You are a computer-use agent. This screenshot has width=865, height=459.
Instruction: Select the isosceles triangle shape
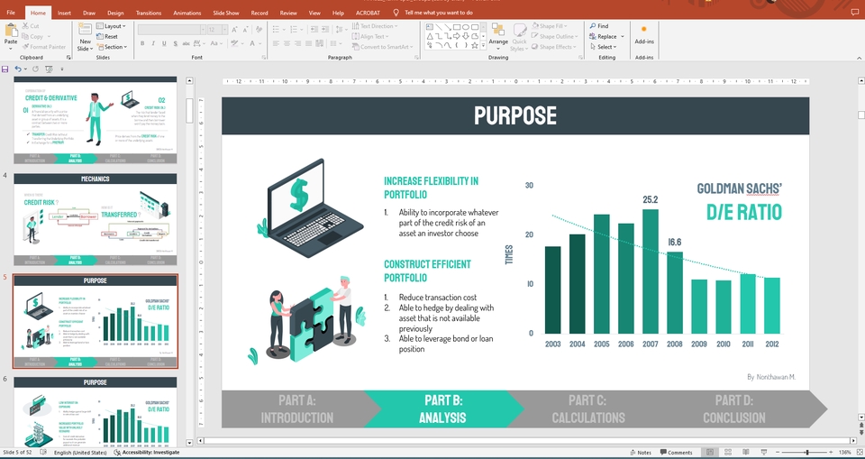click(x=430, y=36)
